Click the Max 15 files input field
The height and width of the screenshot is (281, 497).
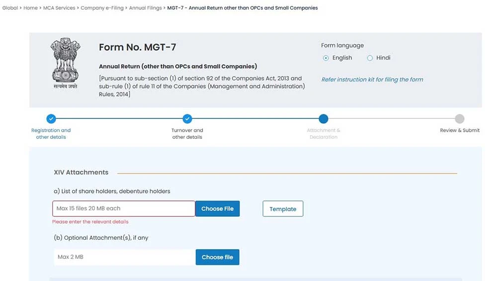pyautogui.click(x=124, y=209)
